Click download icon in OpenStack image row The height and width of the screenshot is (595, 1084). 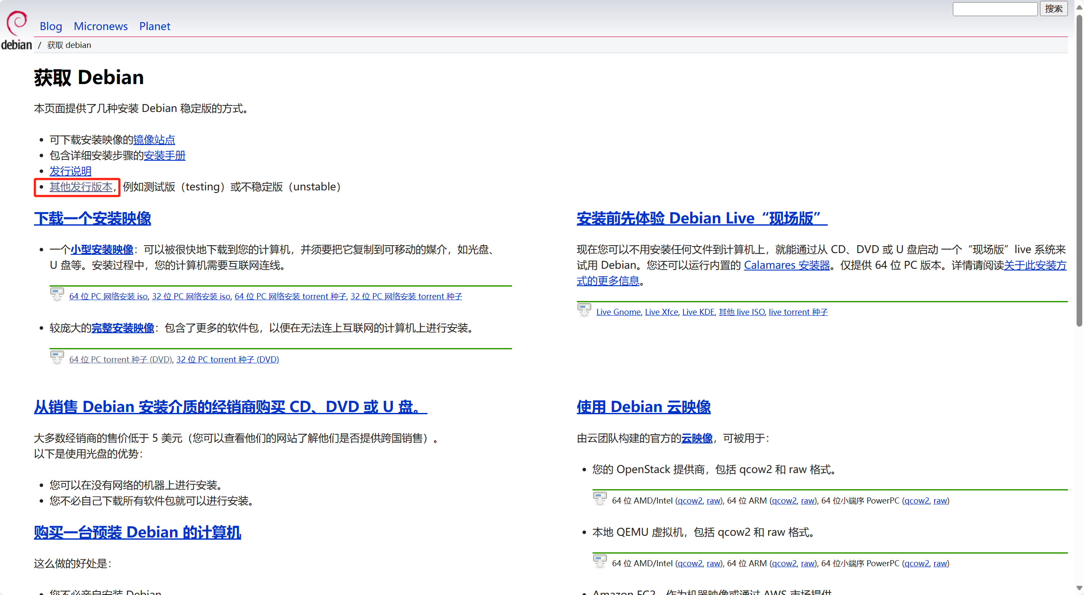coord(600,499)
